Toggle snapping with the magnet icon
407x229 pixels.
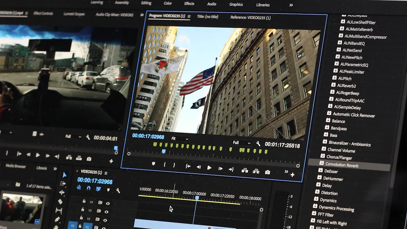88,188
